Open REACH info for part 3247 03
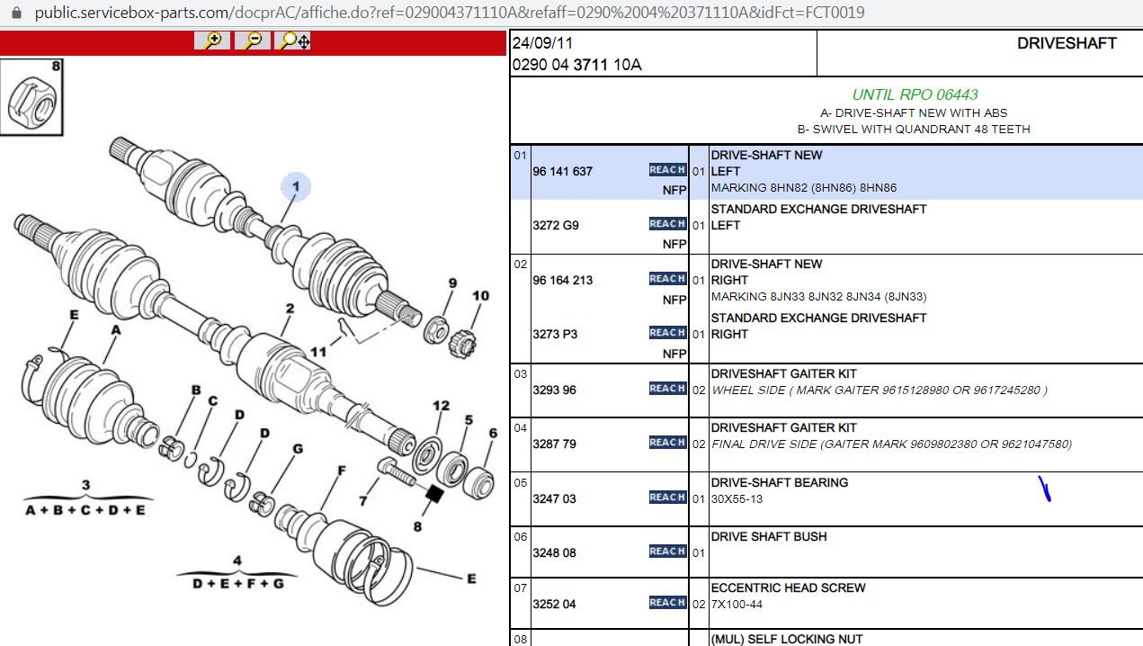Image resolution: width=1143 pixels, height=646 pixels. pyautogui.click(x=667, y=498)
